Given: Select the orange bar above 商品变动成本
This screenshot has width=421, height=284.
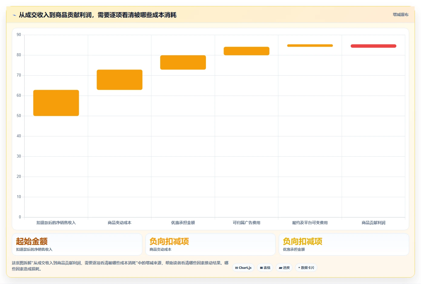Looking at the screenshot, I should click(120, 80).
